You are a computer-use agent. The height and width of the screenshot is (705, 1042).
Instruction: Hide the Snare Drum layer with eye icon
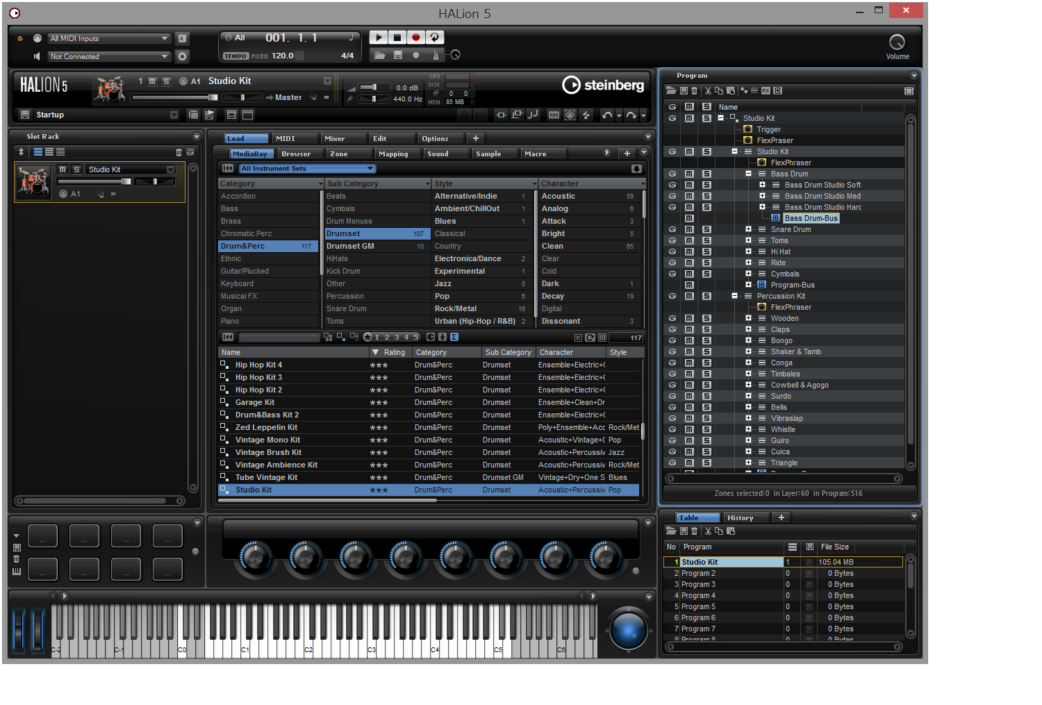coord(672,229)
